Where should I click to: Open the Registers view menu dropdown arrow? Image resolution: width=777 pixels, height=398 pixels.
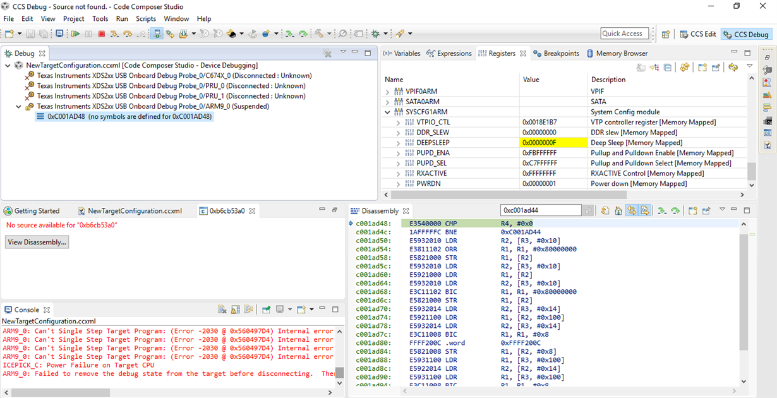pos(749,66)
